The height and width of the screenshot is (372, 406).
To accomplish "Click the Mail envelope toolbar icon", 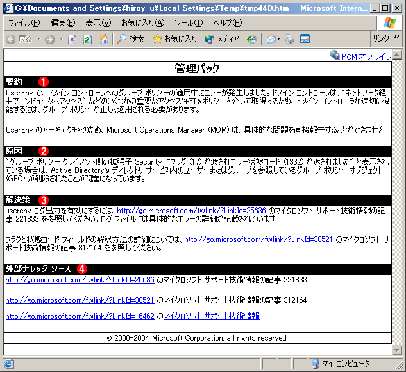I will click(271, 39).
